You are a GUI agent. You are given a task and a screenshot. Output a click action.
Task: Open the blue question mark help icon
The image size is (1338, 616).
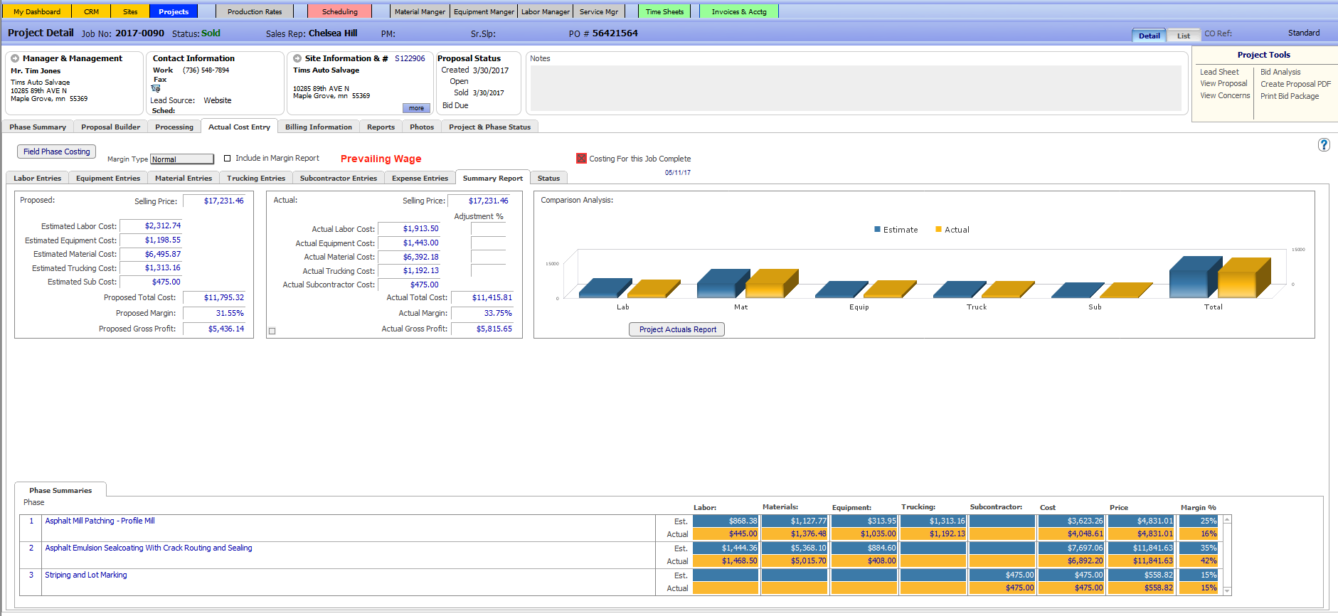point(1324,144)
